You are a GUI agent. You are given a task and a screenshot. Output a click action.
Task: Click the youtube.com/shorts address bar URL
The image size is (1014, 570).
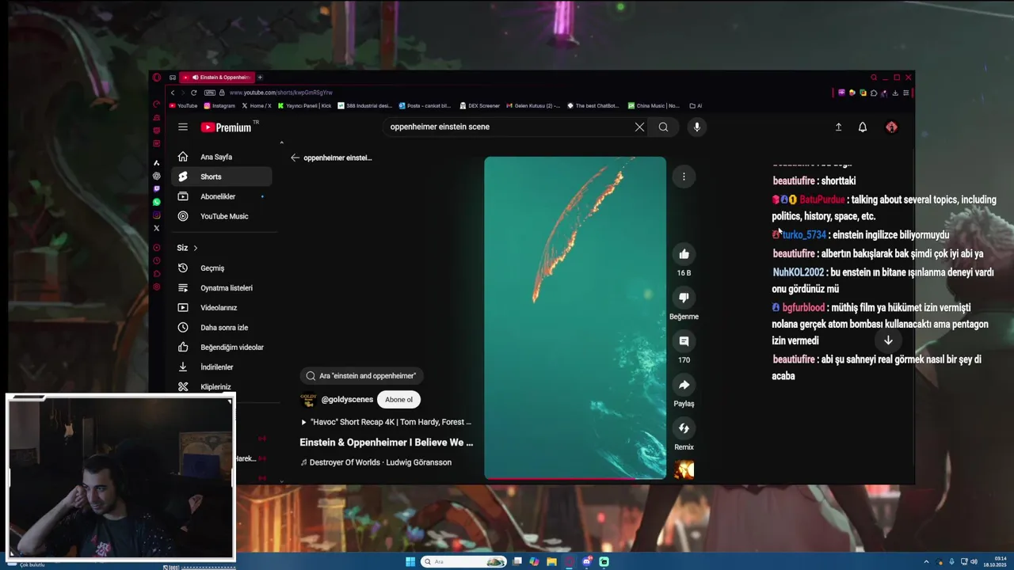coord(281,93)
